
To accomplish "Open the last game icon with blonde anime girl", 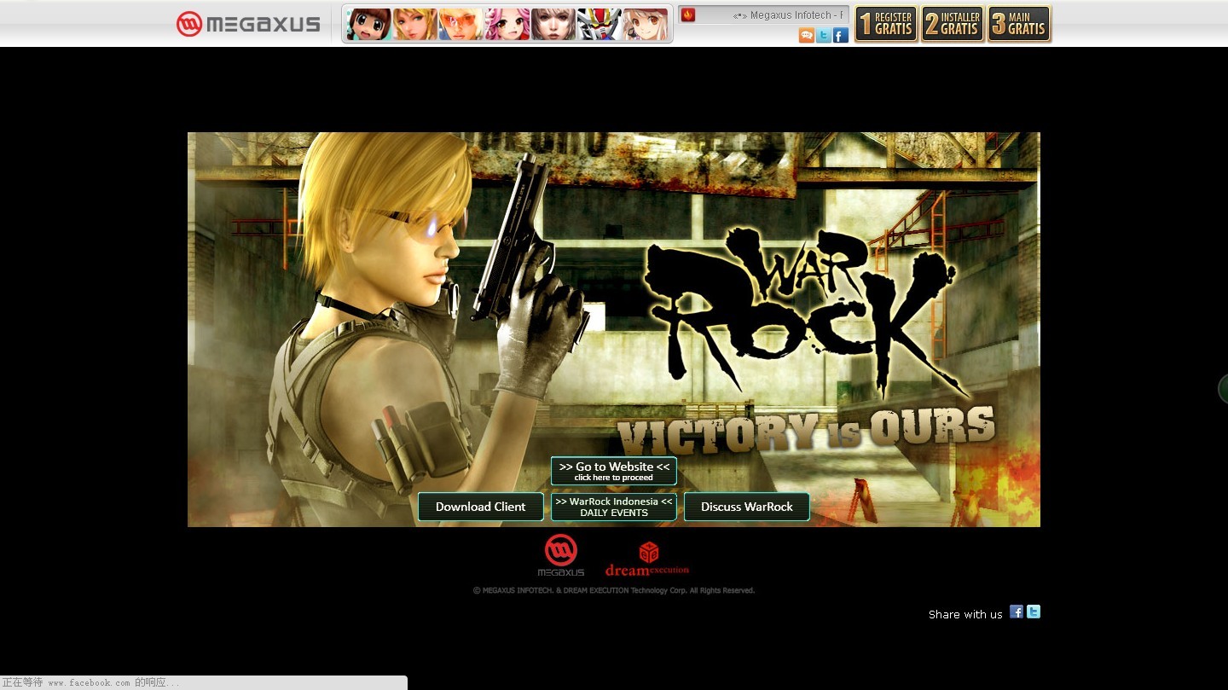I will pos(646,24).
